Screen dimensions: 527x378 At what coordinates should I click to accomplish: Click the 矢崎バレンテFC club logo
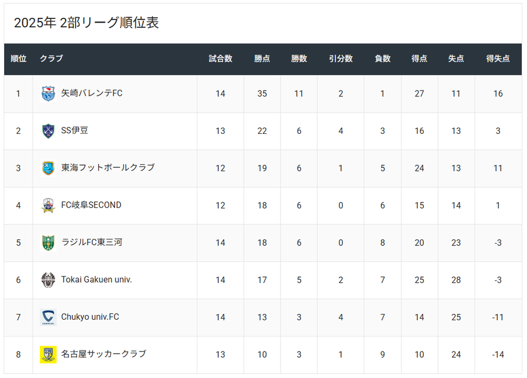[48, 93]
